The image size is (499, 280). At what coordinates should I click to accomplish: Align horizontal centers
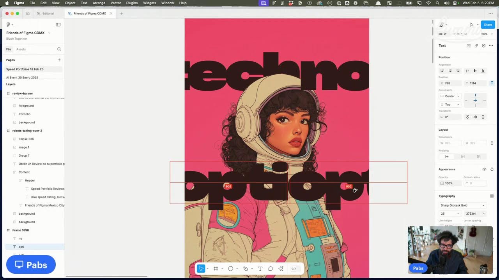(x=450, y=71)
